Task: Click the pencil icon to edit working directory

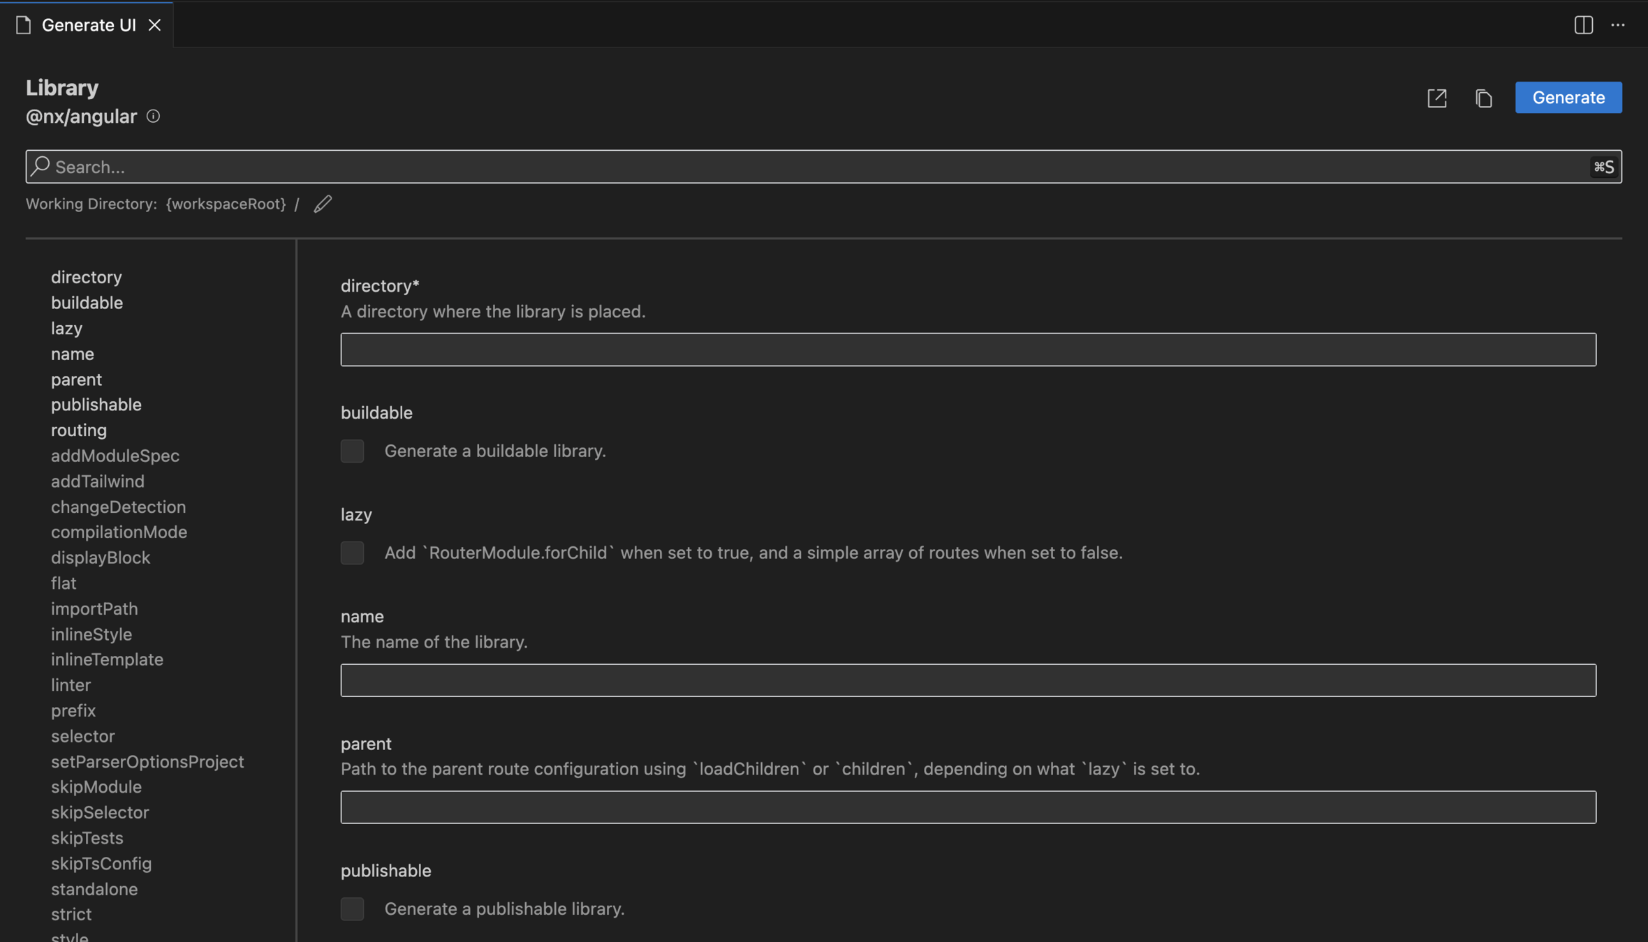Action: [x=322, y=204]
